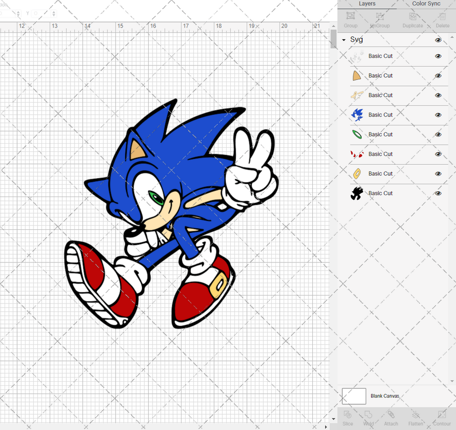This screenshot has height=430, width=456.
Task: Hide the black silhouette Basic Cut layer
Action: [x=438, y=193]
